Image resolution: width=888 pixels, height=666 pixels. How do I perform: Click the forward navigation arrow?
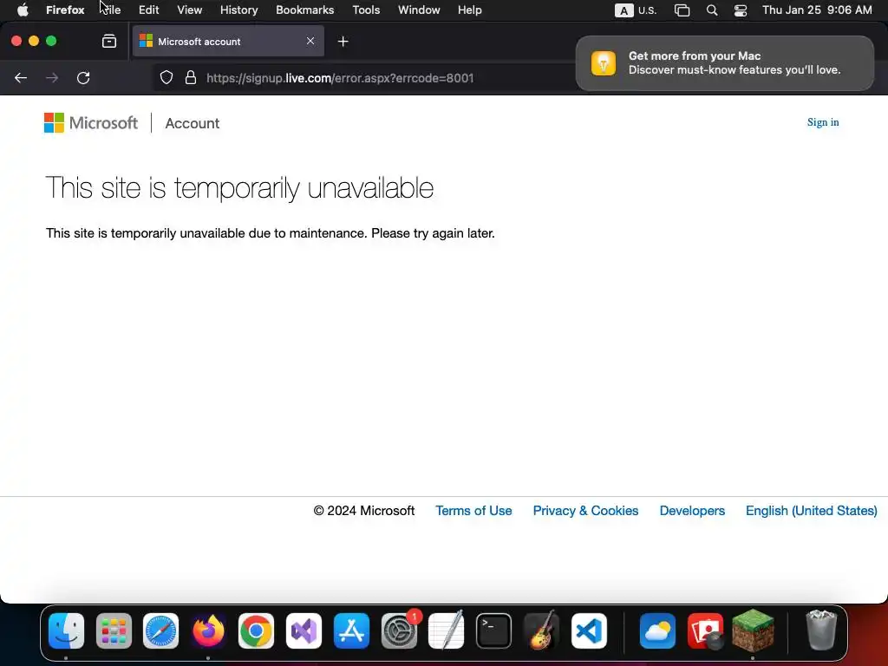[52, 77]
